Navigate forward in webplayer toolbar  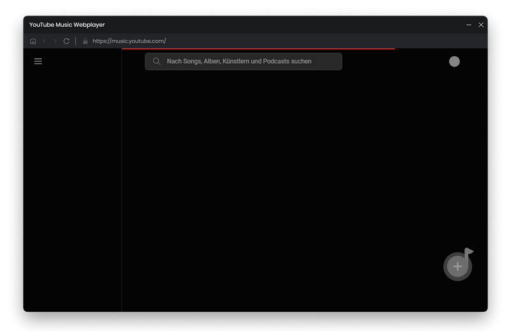tap(55, 41)
